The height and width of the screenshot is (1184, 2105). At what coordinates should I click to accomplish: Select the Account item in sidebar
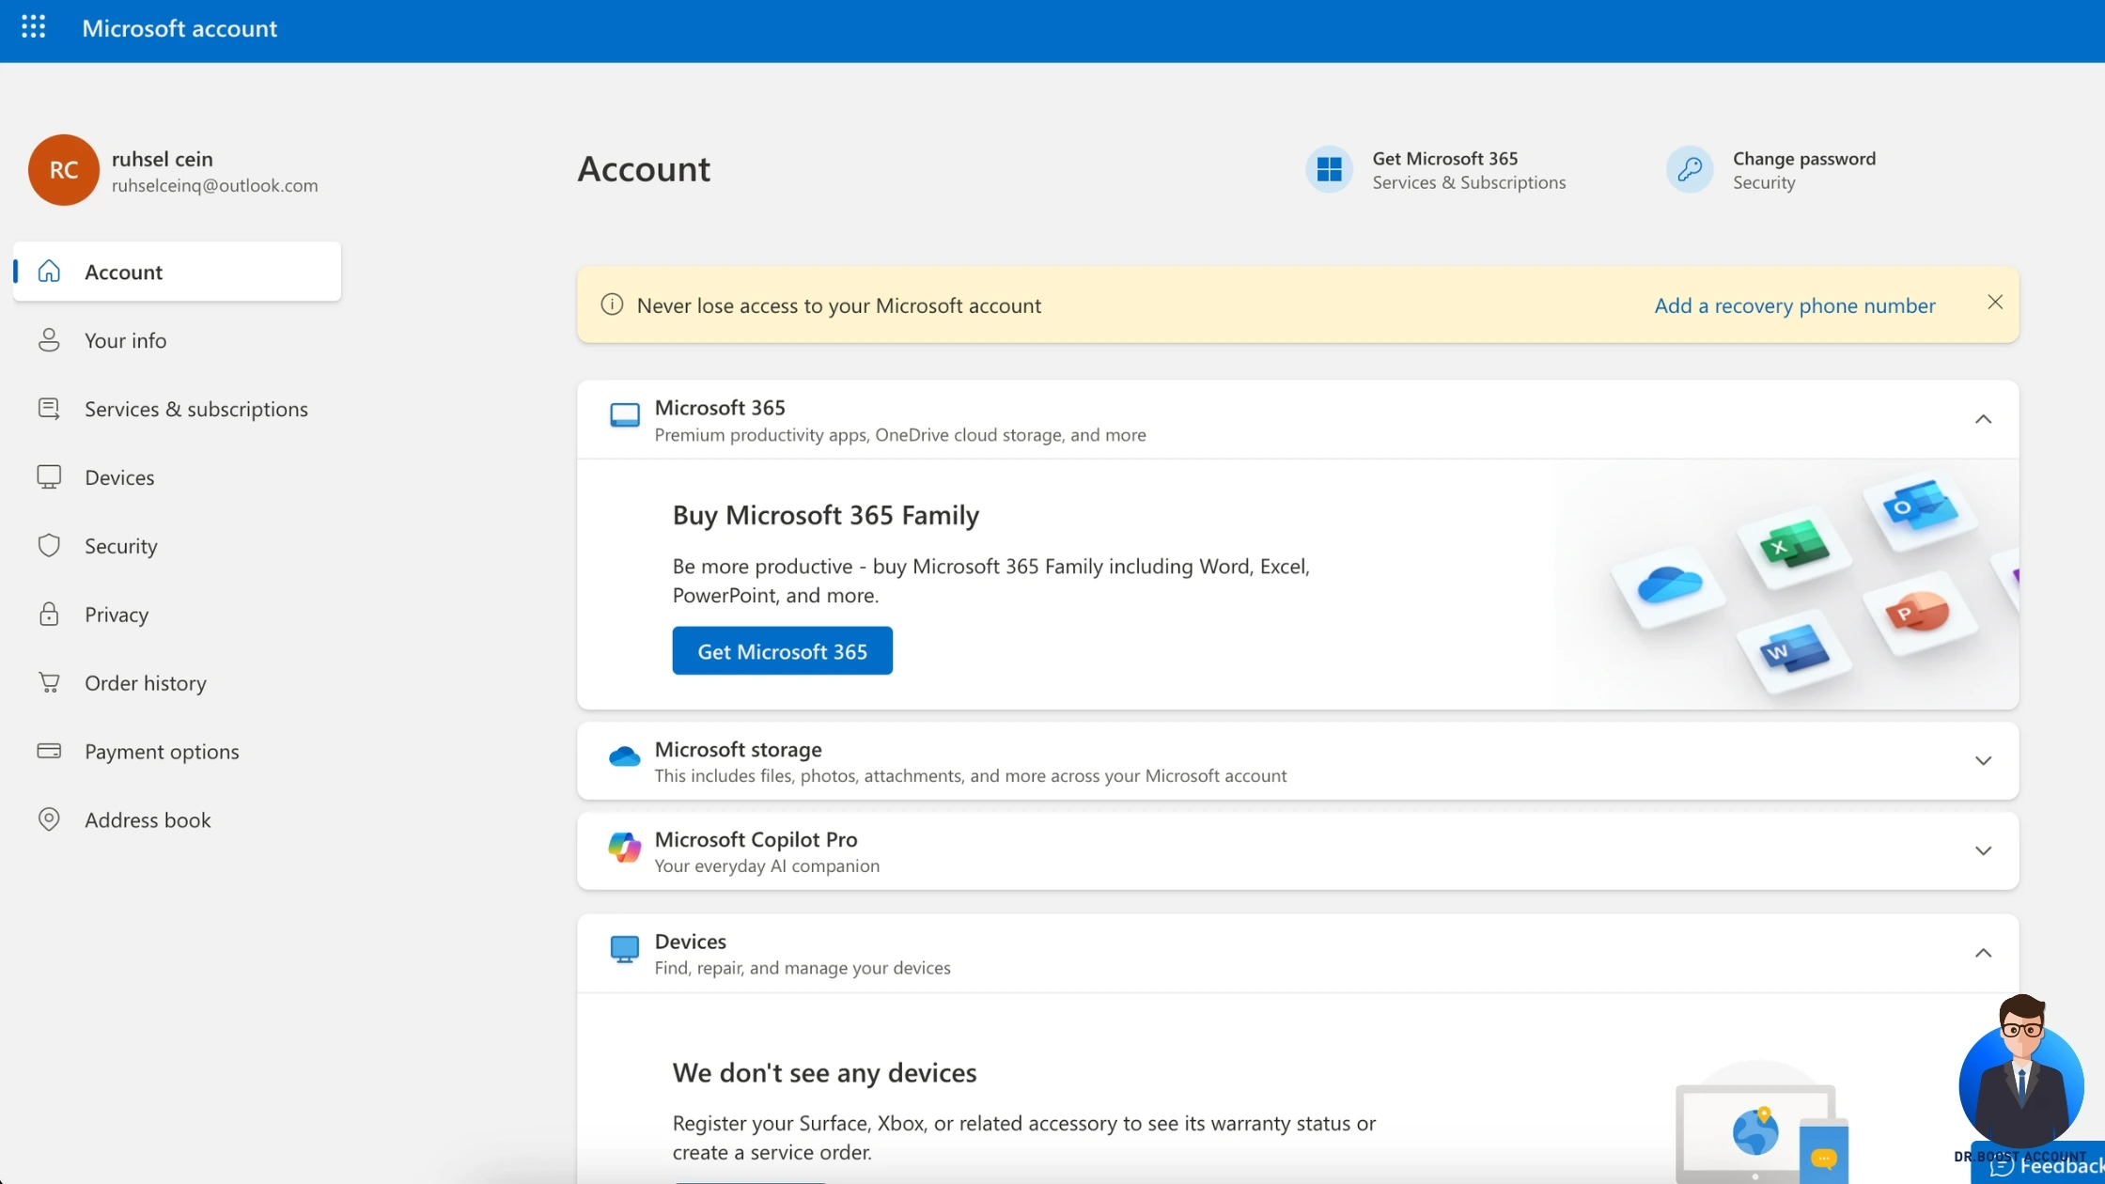(177, 272)
